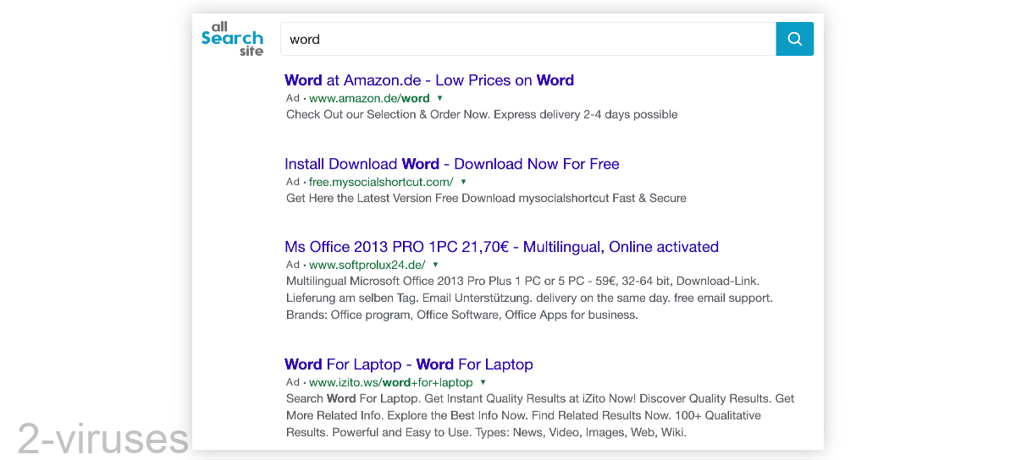1016x460 pixels.
Task: Click the 'Ad' label of izito result
Action: click(x=293, y=382)
